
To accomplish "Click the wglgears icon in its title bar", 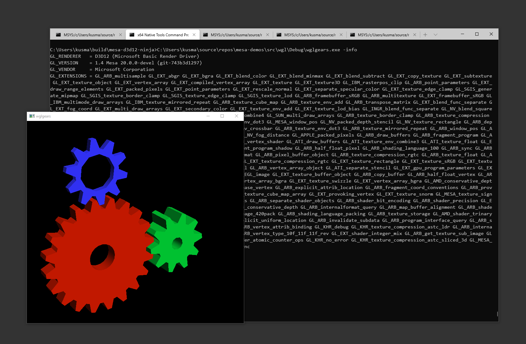I will 31,116.
